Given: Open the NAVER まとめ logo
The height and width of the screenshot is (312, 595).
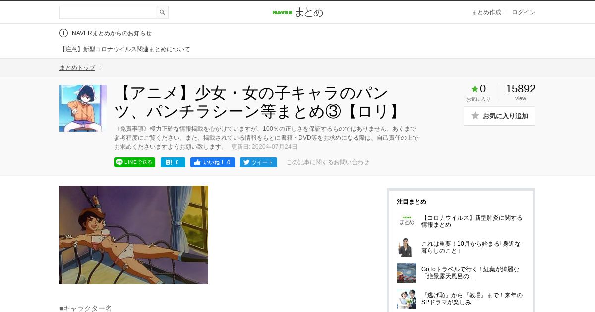Looking at the screenshot, I should (x=297, y=12).
